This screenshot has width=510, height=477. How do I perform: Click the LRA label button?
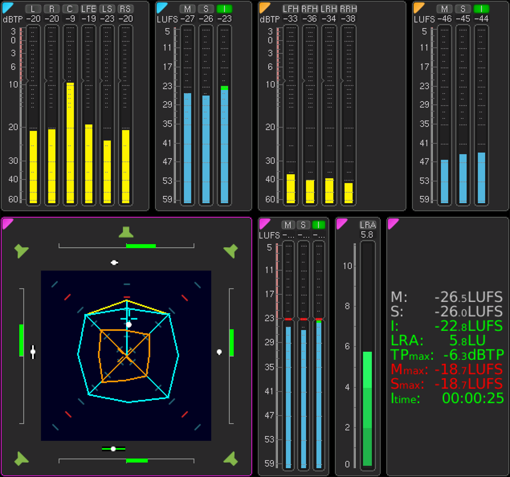[367, 225]
